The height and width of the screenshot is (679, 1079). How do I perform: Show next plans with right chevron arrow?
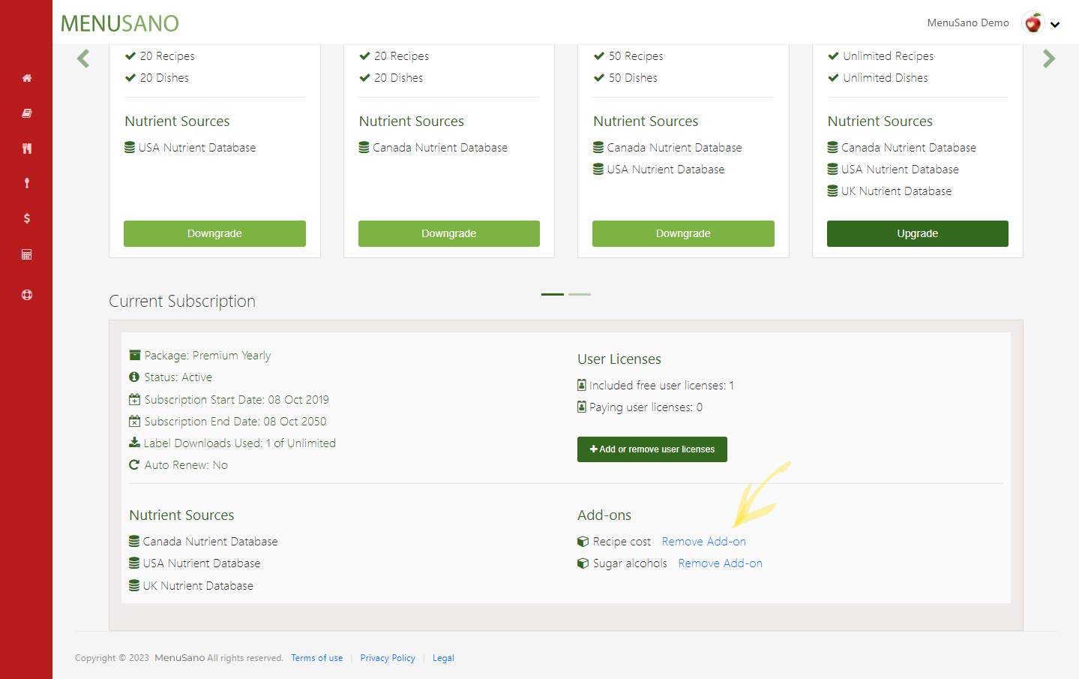click(1048, 59)
